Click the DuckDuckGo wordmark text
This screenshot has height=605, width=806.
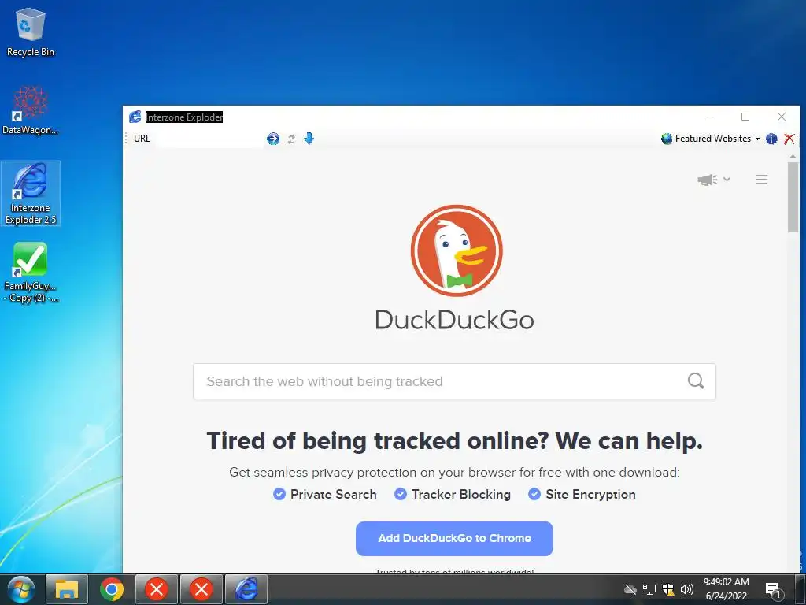(454, 320)
